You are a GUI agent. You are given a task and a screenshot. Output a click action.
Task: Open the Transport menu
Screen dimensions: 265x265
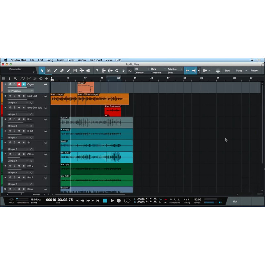point(95,60)
